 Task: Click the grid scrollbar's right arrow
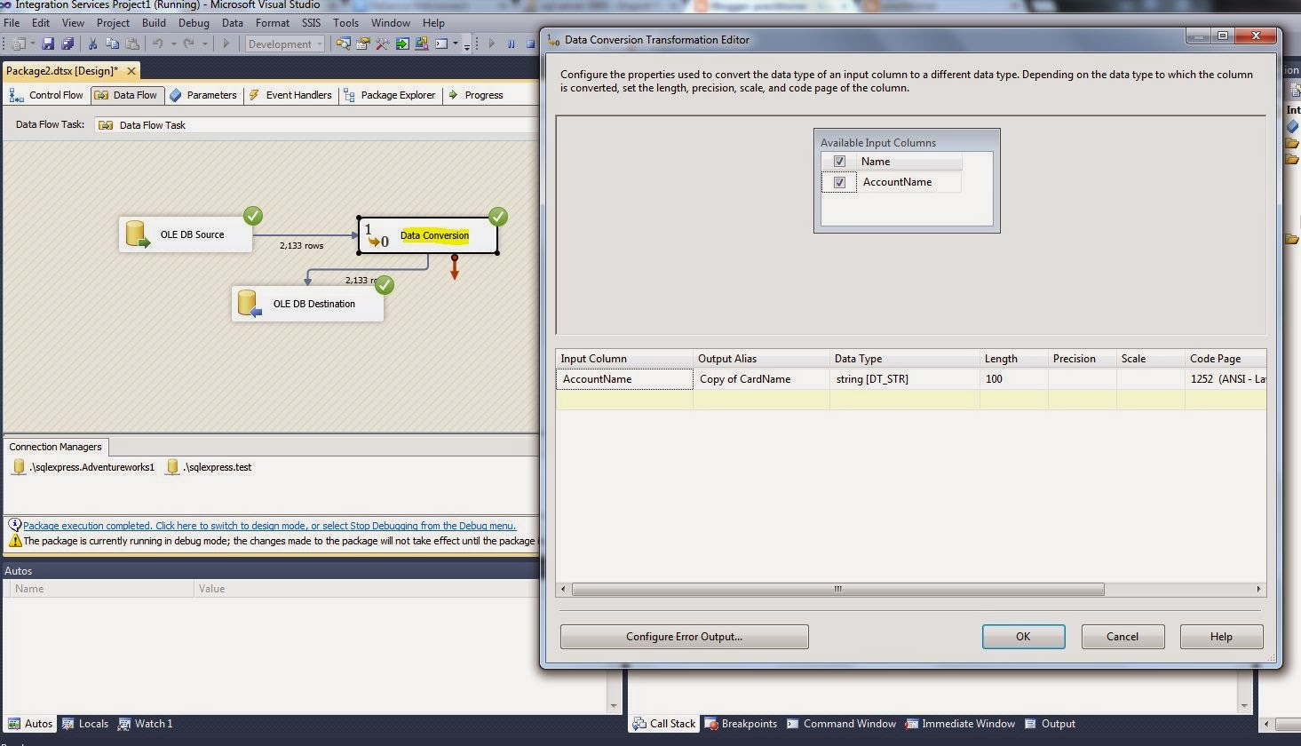pos(1258,589)
